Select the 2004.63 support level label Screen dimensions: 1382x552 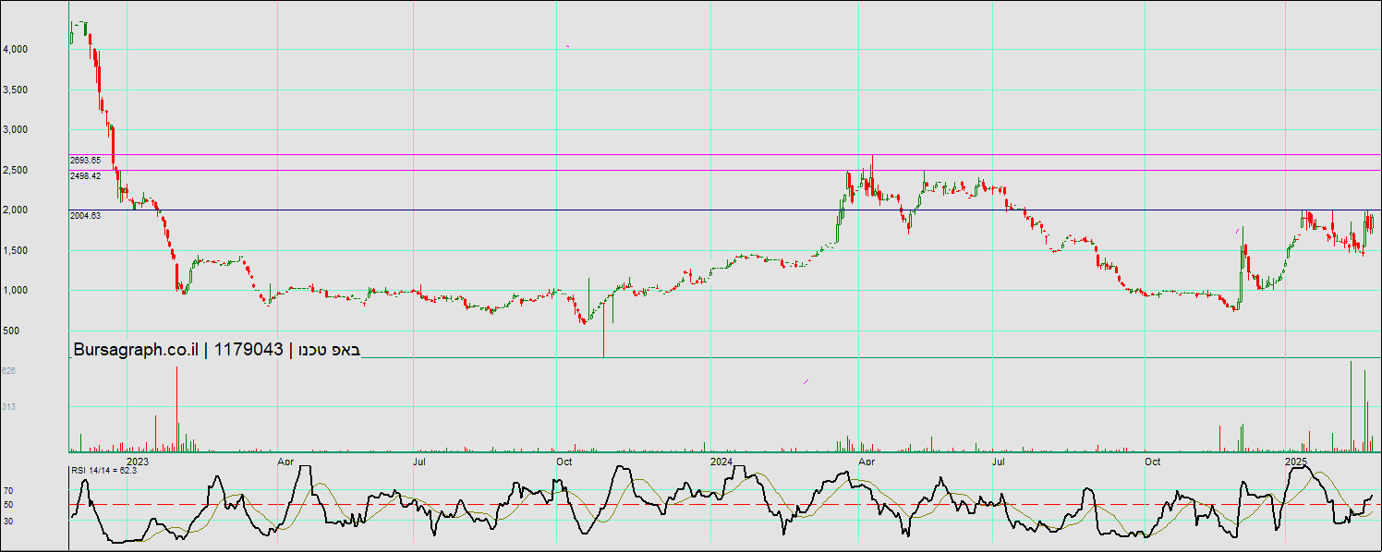(x=85, y=216)
